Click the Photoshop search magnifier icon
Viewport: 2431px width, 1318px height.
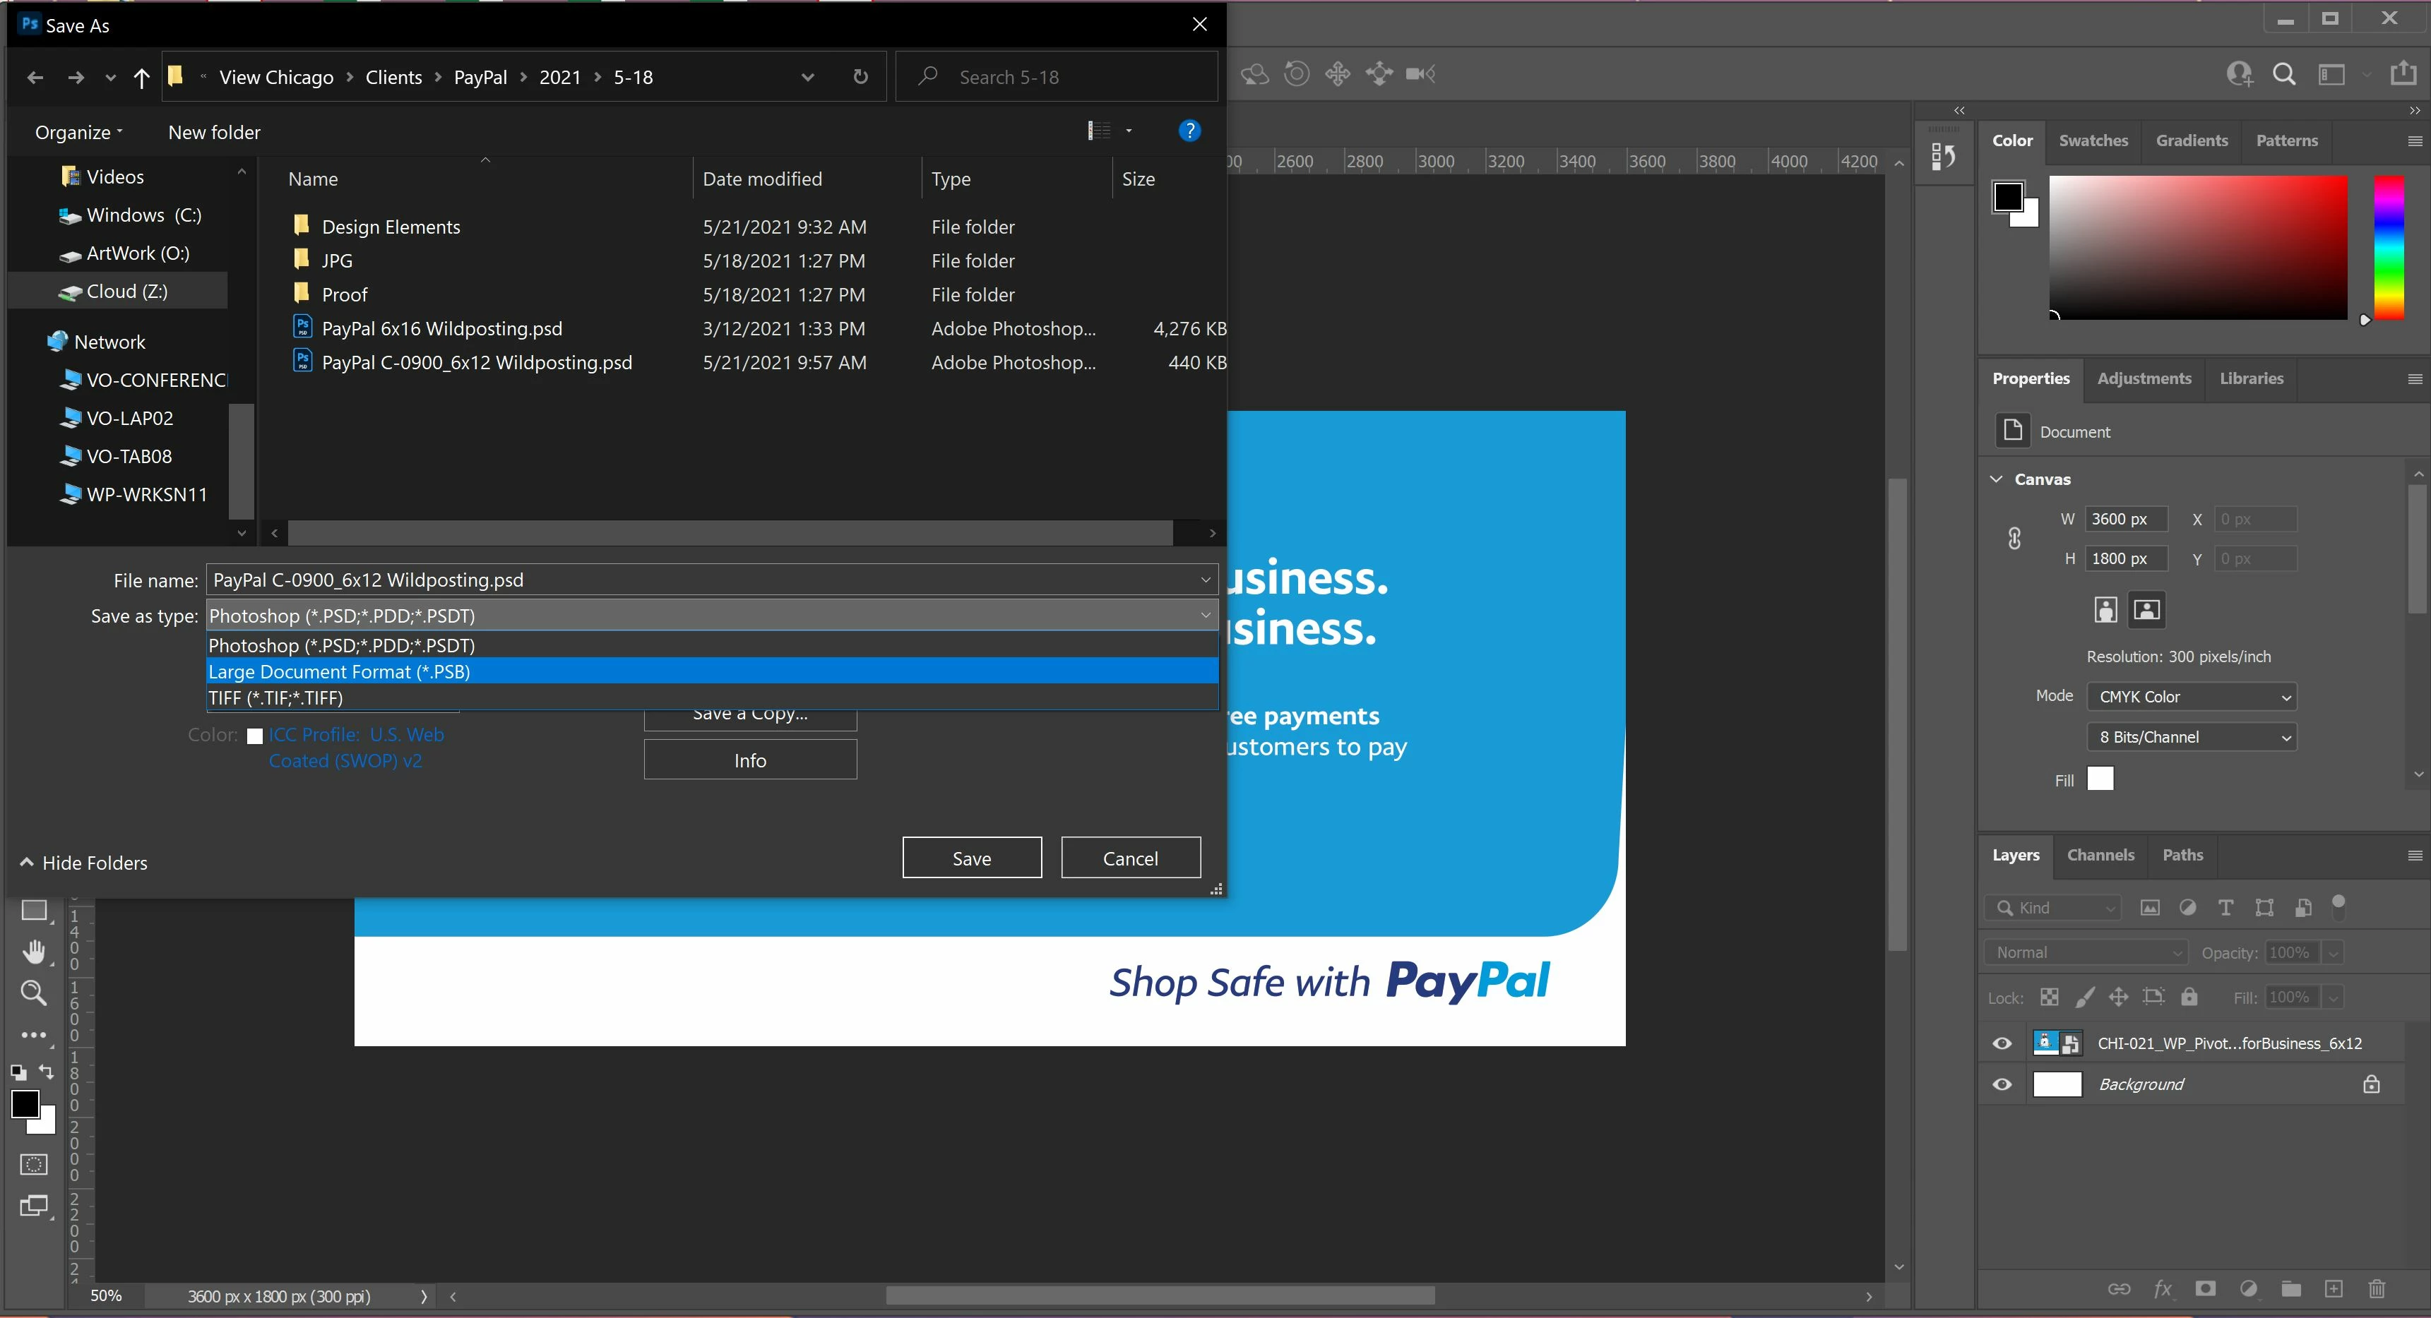2284,73
